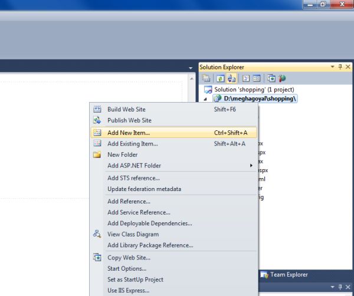Screen dimensions: 354x296
Task: Open View Class Diagram menu entry
Action: click(173, 234)
